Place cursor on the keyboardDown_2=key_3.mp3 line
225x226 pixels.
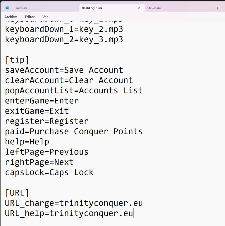(64, 39)
